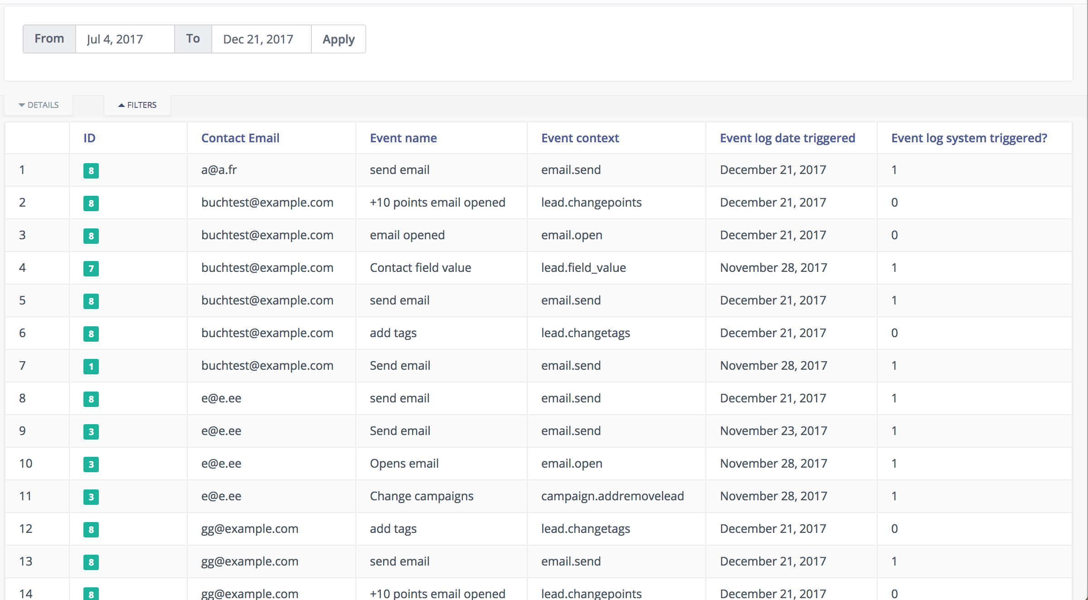Screen dimensions: 1088x600
Task: Open ID badge 8 in row 12
Action: (x=91, y=529)
